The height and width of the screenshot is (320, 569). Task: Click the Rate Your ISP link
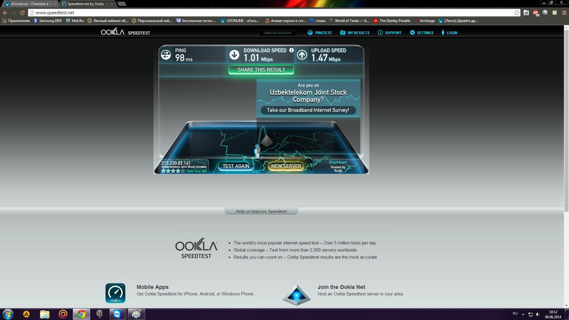coord(197,171)
